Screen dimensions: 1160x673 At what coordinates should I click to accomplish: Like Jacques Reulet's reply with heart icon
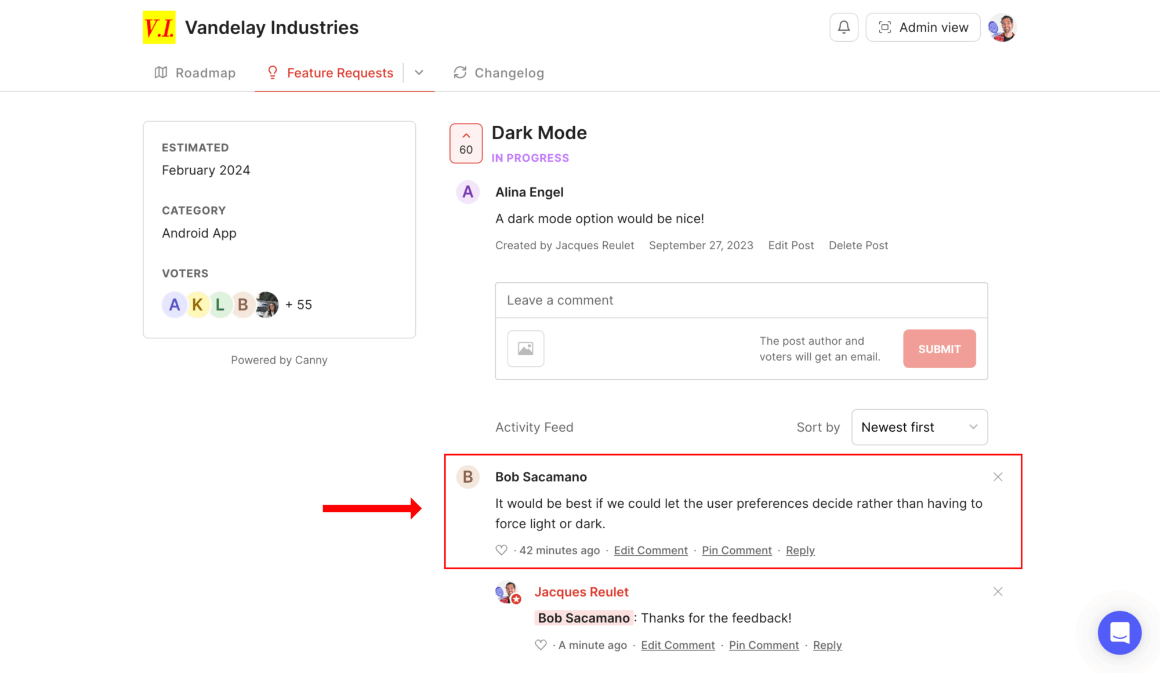(541, 645)
